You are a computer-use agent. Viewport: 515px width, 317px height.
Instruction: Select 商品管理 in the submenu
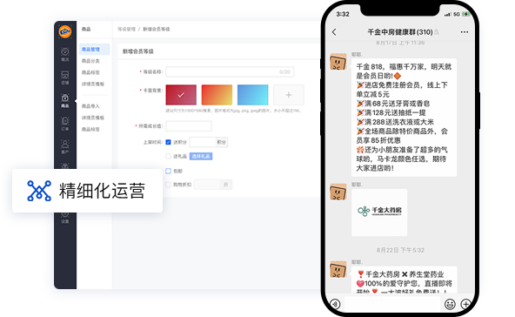tap(94, 50)
